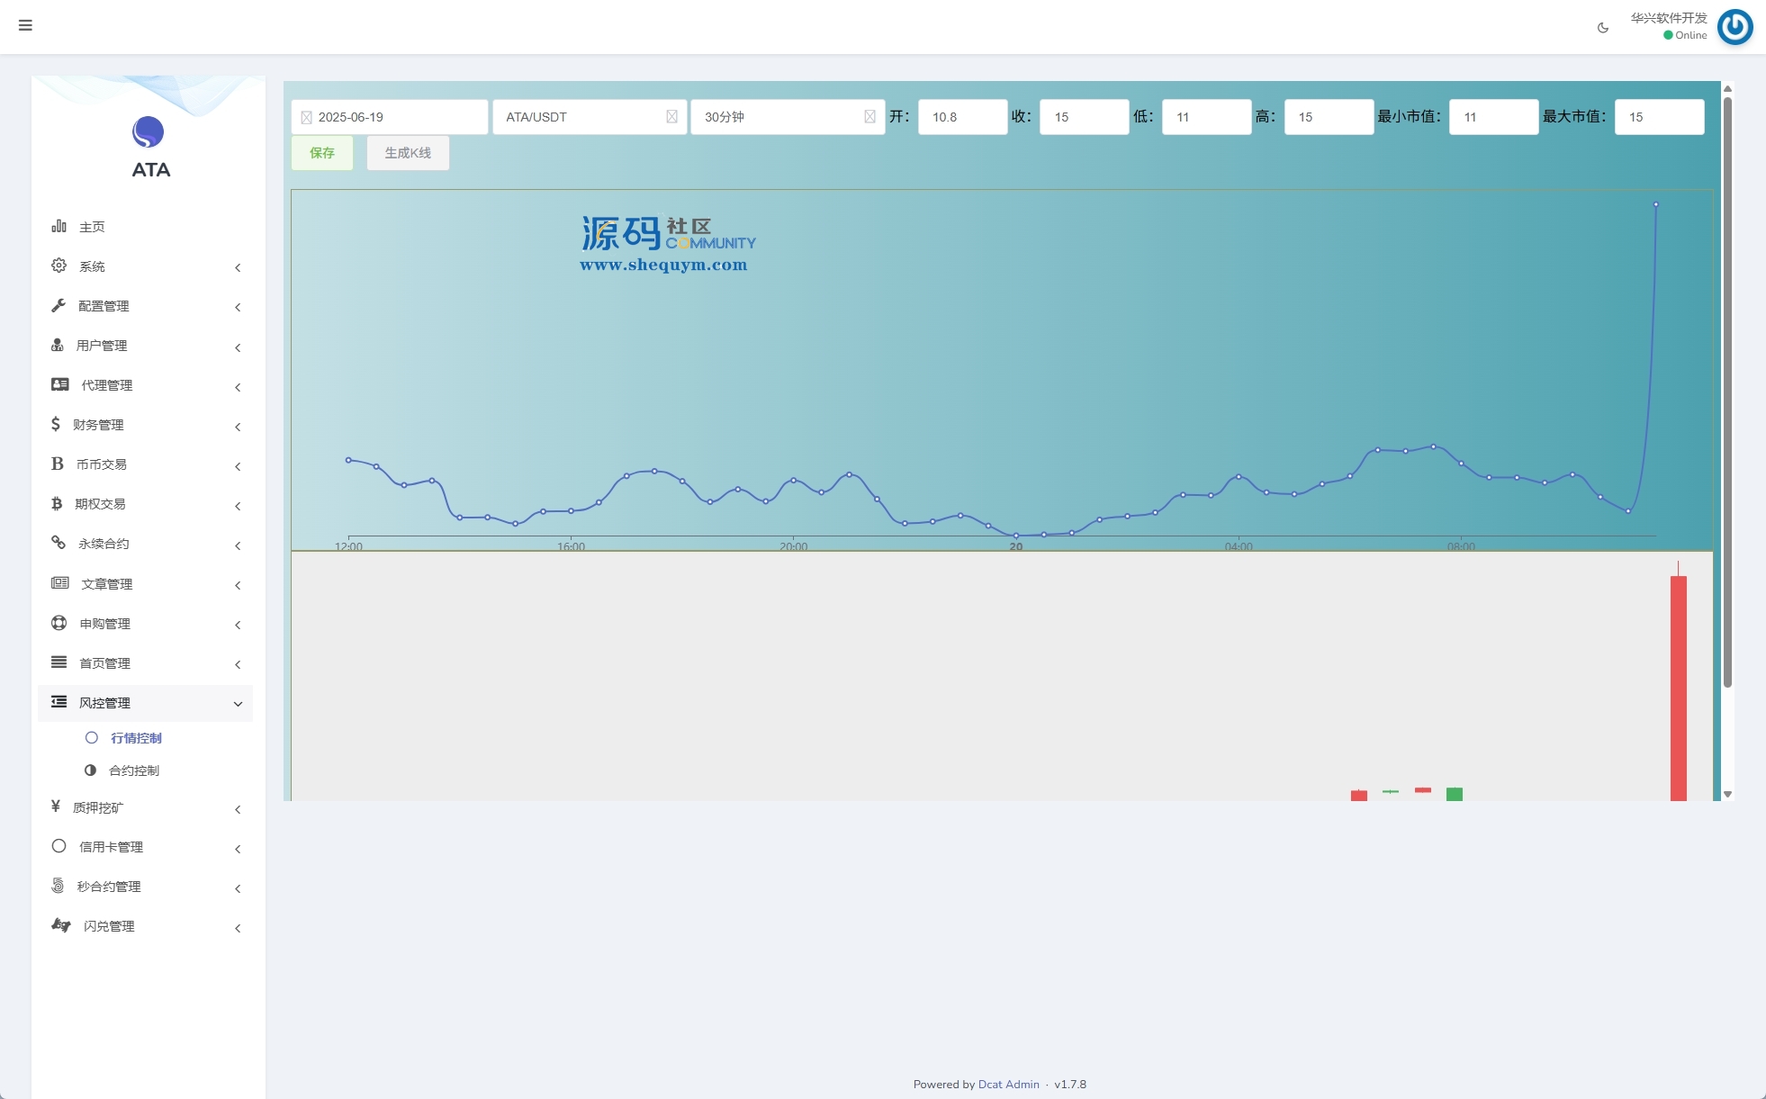
Task: Open the 秒合约管理 menu item
Action: pos(109,887)
